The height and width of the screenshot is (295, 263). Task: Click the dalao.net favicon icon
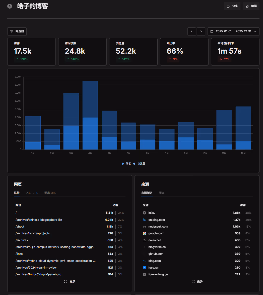click(144, 240)
